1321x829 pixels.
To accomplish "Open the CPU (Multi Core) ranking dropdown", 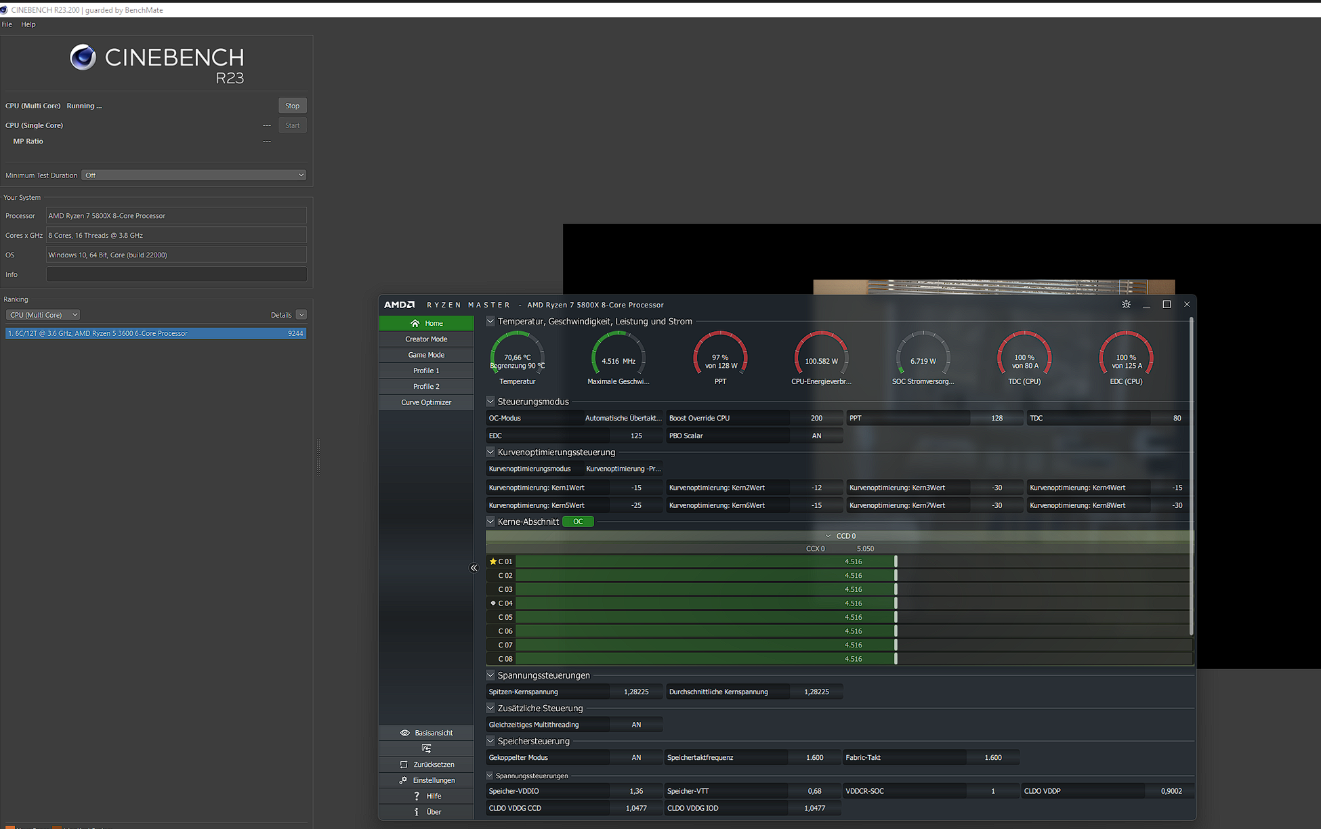I will click(43, 315).
